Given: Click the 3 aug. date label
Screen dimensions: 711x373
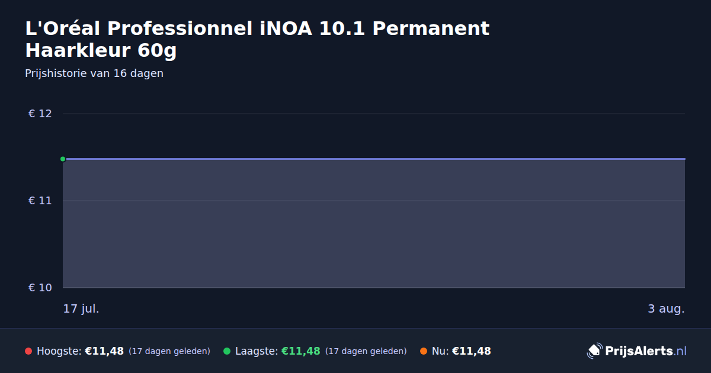Looking at the screenshot, I should (x=666, y=308).
